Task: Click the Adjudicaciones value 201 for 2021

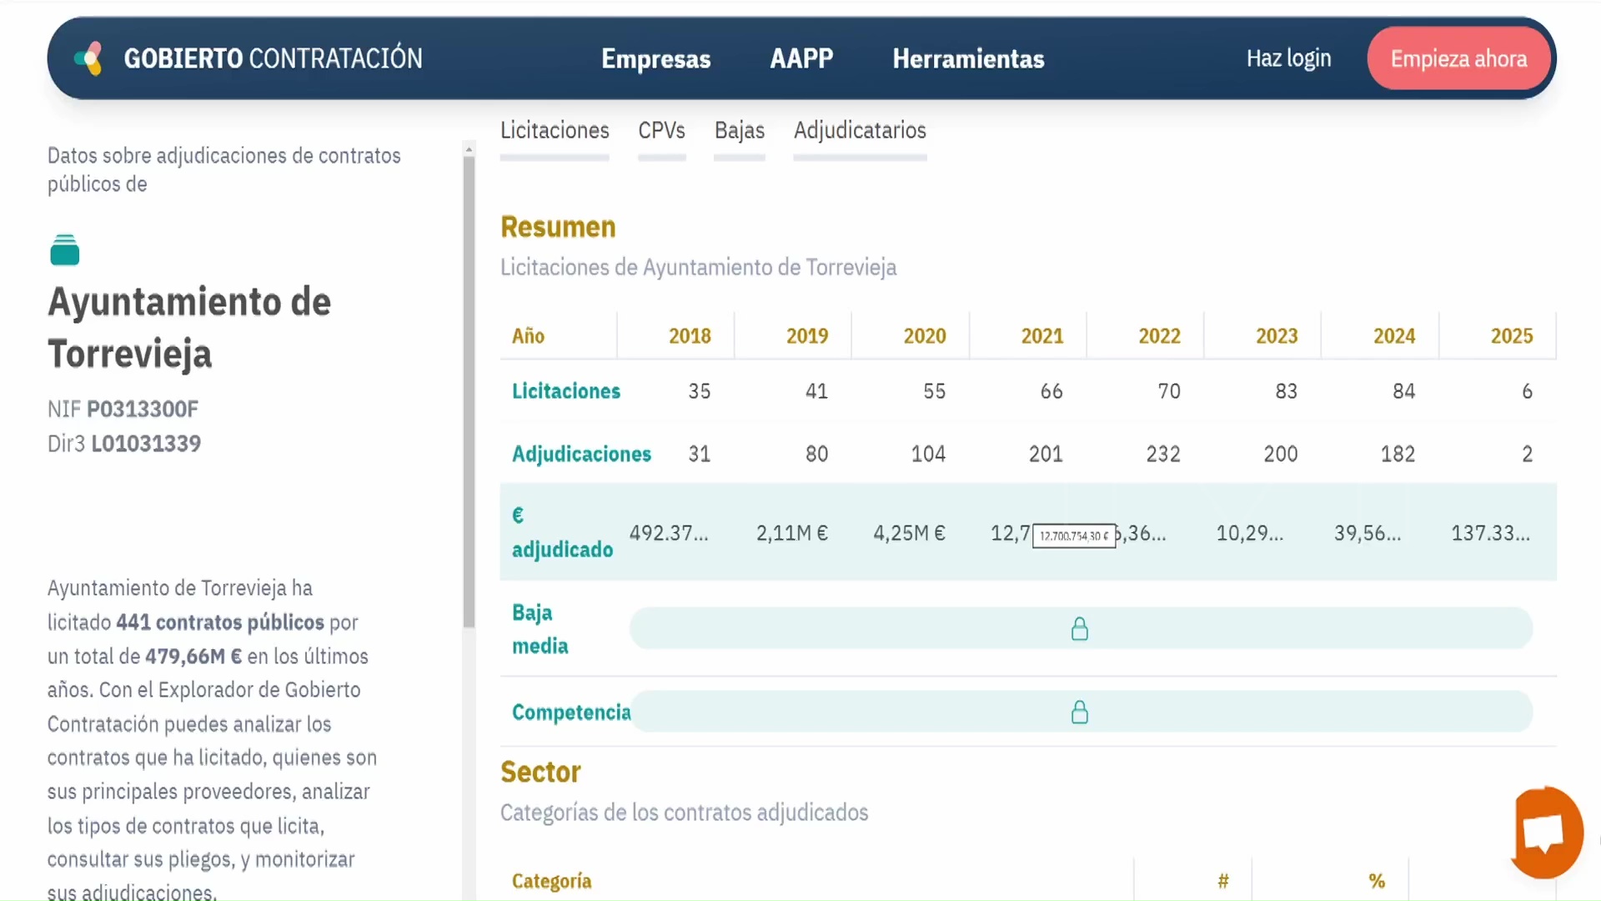Action: 1046,454
